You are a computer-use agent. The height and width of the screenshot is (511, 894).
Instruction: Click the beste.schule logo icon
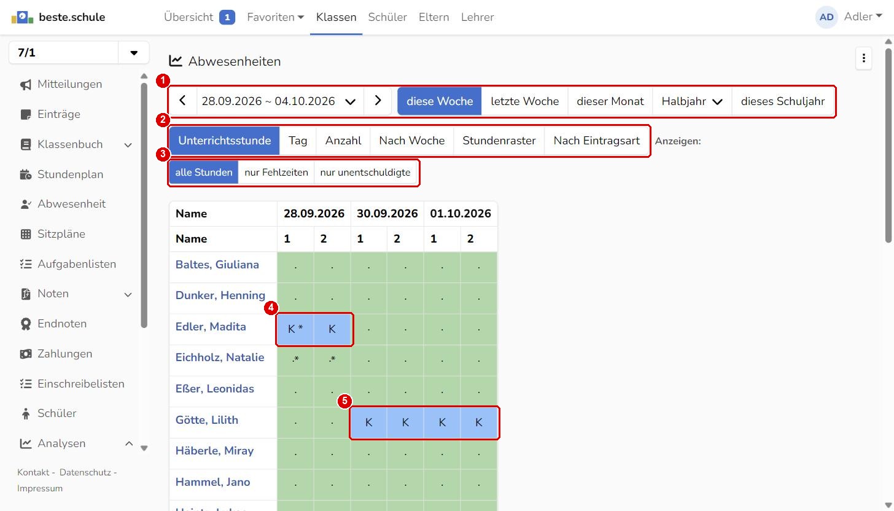22,17
